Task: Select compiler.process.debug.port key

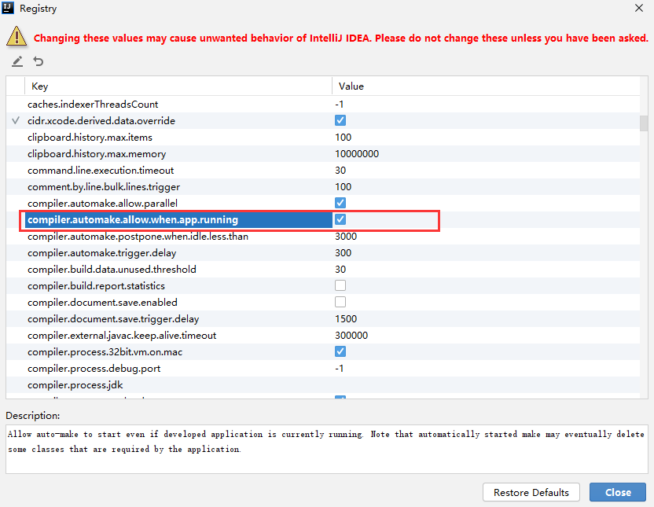Action: (94, 369)
